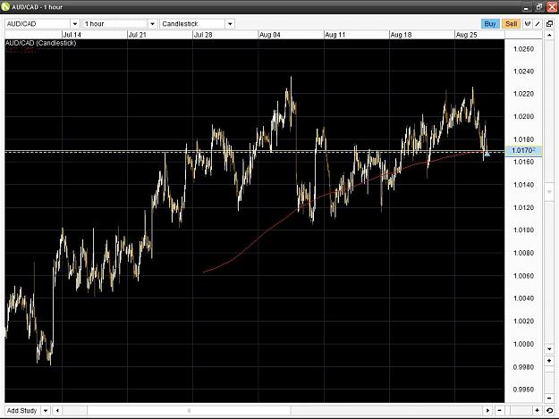This screenshot has width=559, height=419.
Task: Reset chart zoom with the refresh icon
Action: click(549, 410)
